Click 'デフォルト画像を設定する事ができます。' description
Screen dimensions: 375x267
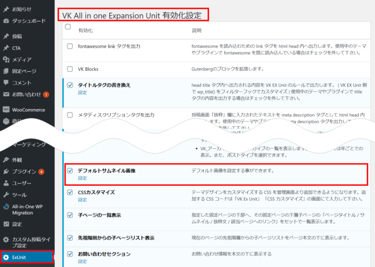(232, 171)
